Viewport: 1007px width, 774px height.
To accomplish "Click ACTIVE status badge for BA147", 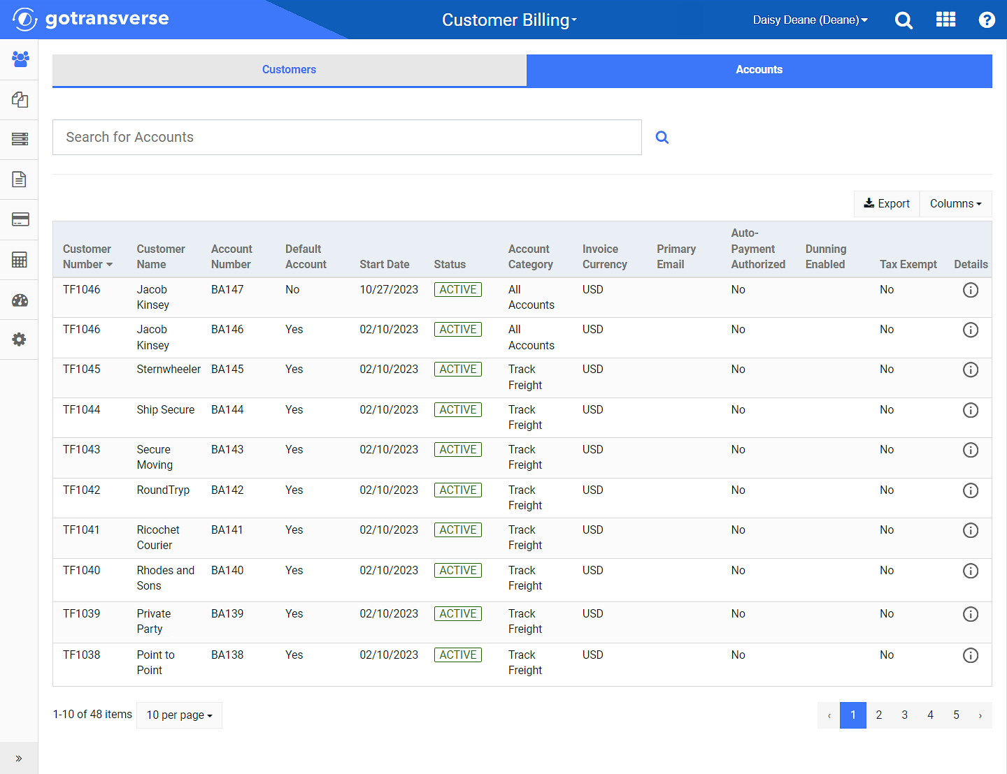I will coord(458,290).
